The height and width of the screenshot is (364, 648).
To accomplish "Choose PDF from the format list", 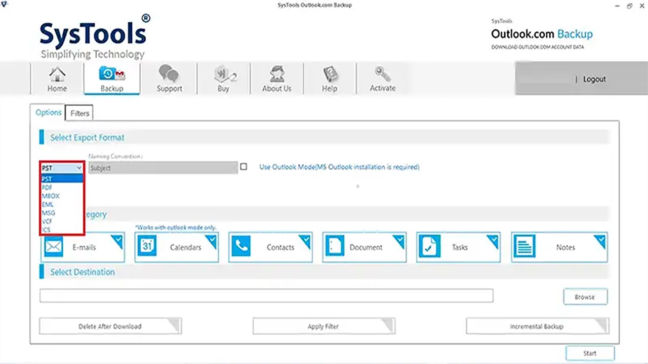I will point(62,187).
